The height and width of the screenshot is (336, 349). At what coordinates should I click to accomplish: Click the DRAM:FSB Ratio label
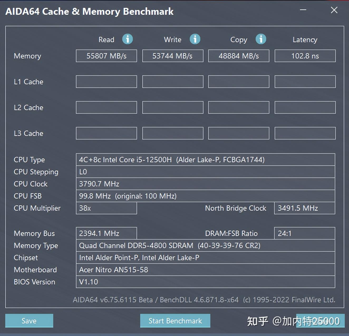click(x=231, y=233)
